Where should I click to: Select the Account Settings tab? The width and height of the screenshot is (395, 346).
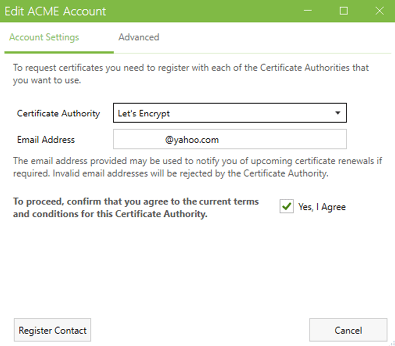(44, 37)
